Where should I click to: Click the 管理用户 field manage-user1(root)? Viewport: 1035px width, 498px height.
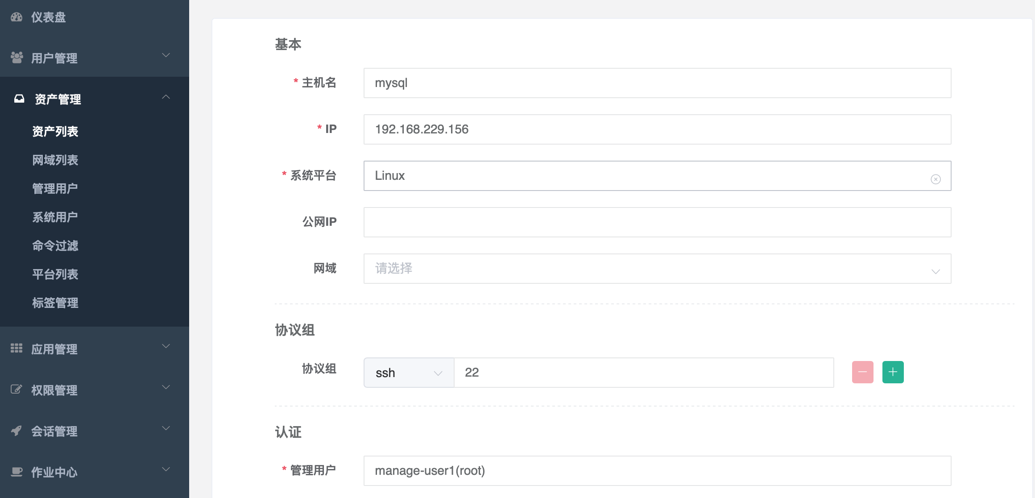point(657,471)
